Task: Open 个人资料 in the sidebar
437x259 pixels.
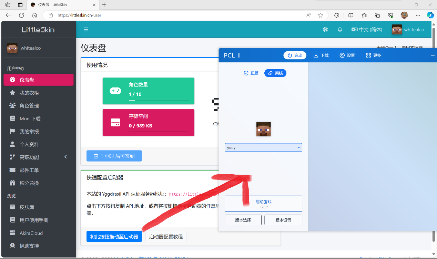Action: (x=39, y=144)
